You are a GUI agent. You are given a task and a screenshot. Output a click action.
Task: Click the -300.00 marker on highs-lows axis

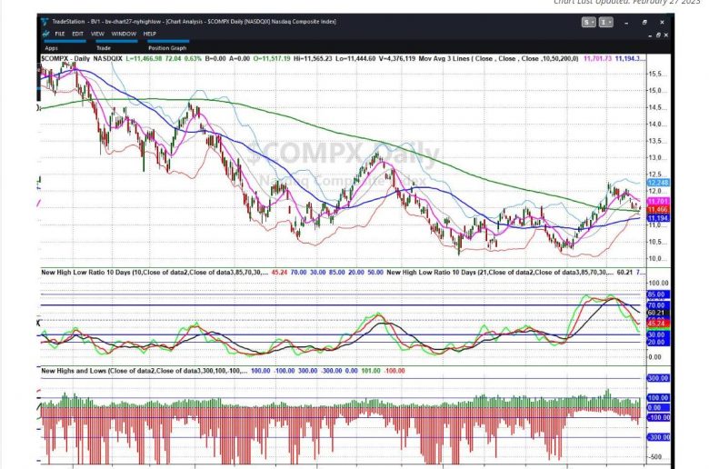[659, 437]
